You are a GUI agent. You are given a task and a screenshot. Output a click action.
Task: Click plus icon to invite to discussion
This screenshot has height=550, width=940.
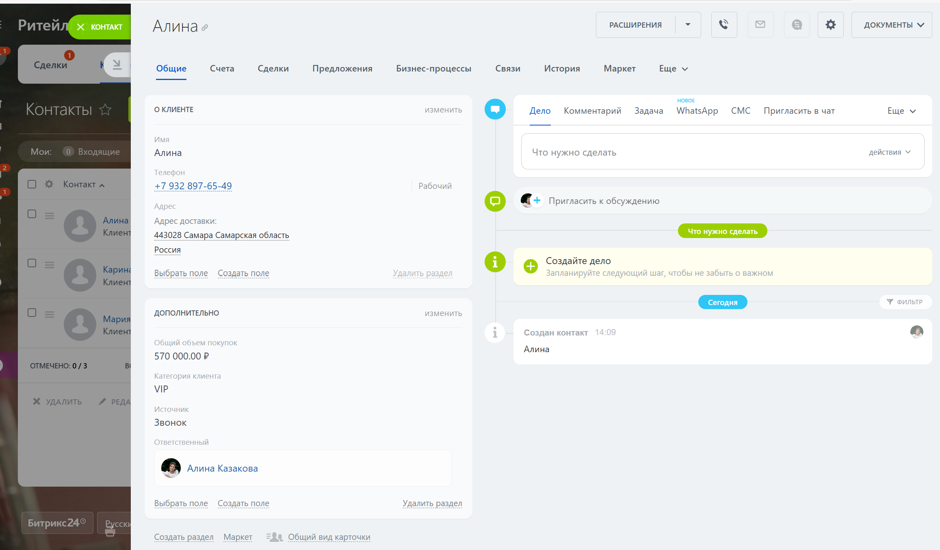537,200
